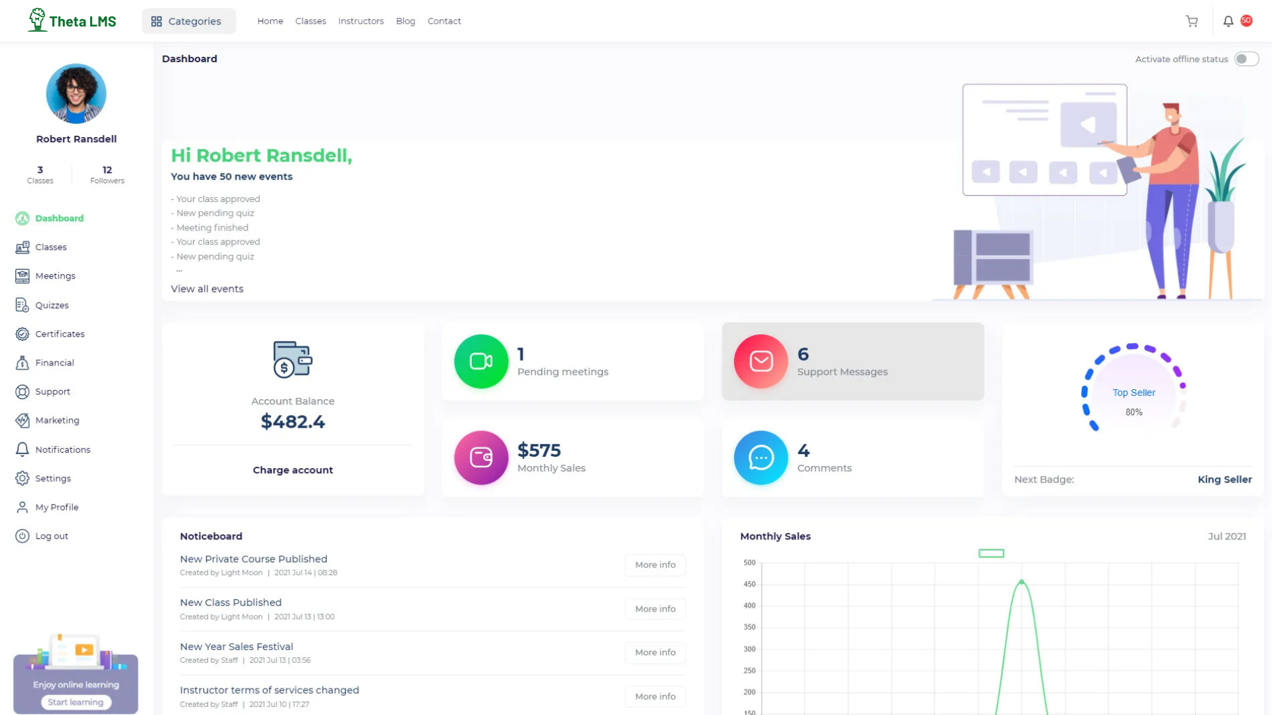Open Certificates from the sidebar
The width and height of the screenshot is (1272, 715).
tap(60, 334)
